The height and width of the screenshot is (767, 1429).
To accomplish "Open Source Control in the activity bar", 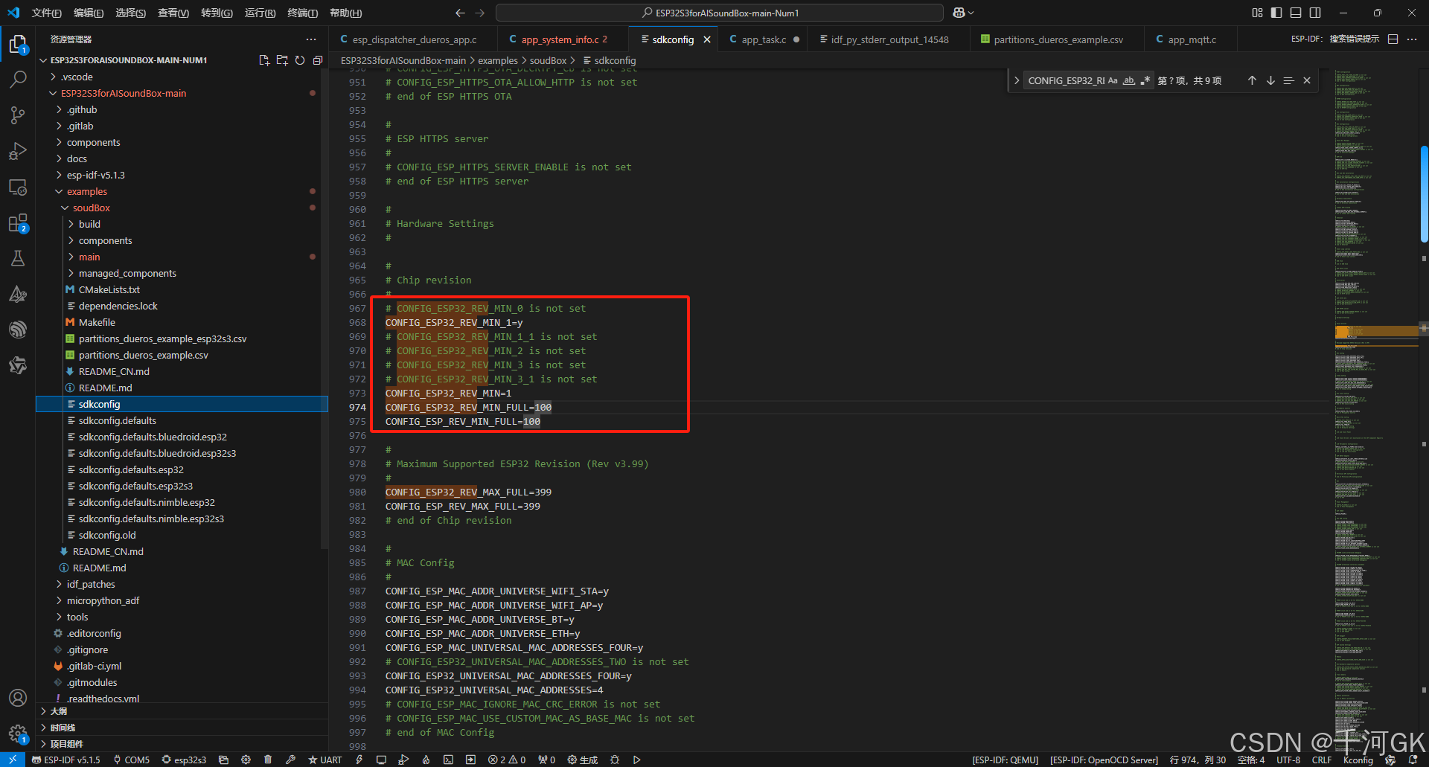I will point(18,115).
